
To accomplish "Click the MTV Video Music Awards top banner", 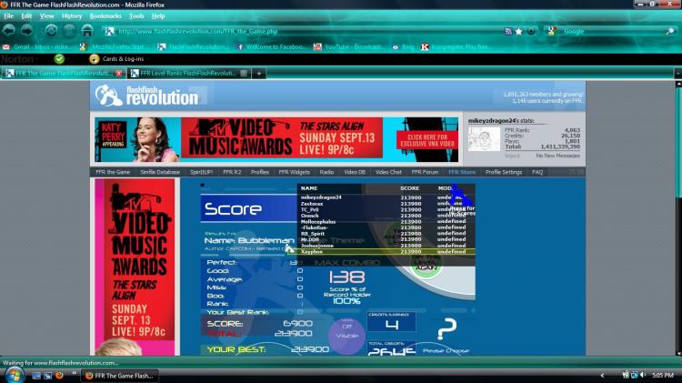I will 276,139.
